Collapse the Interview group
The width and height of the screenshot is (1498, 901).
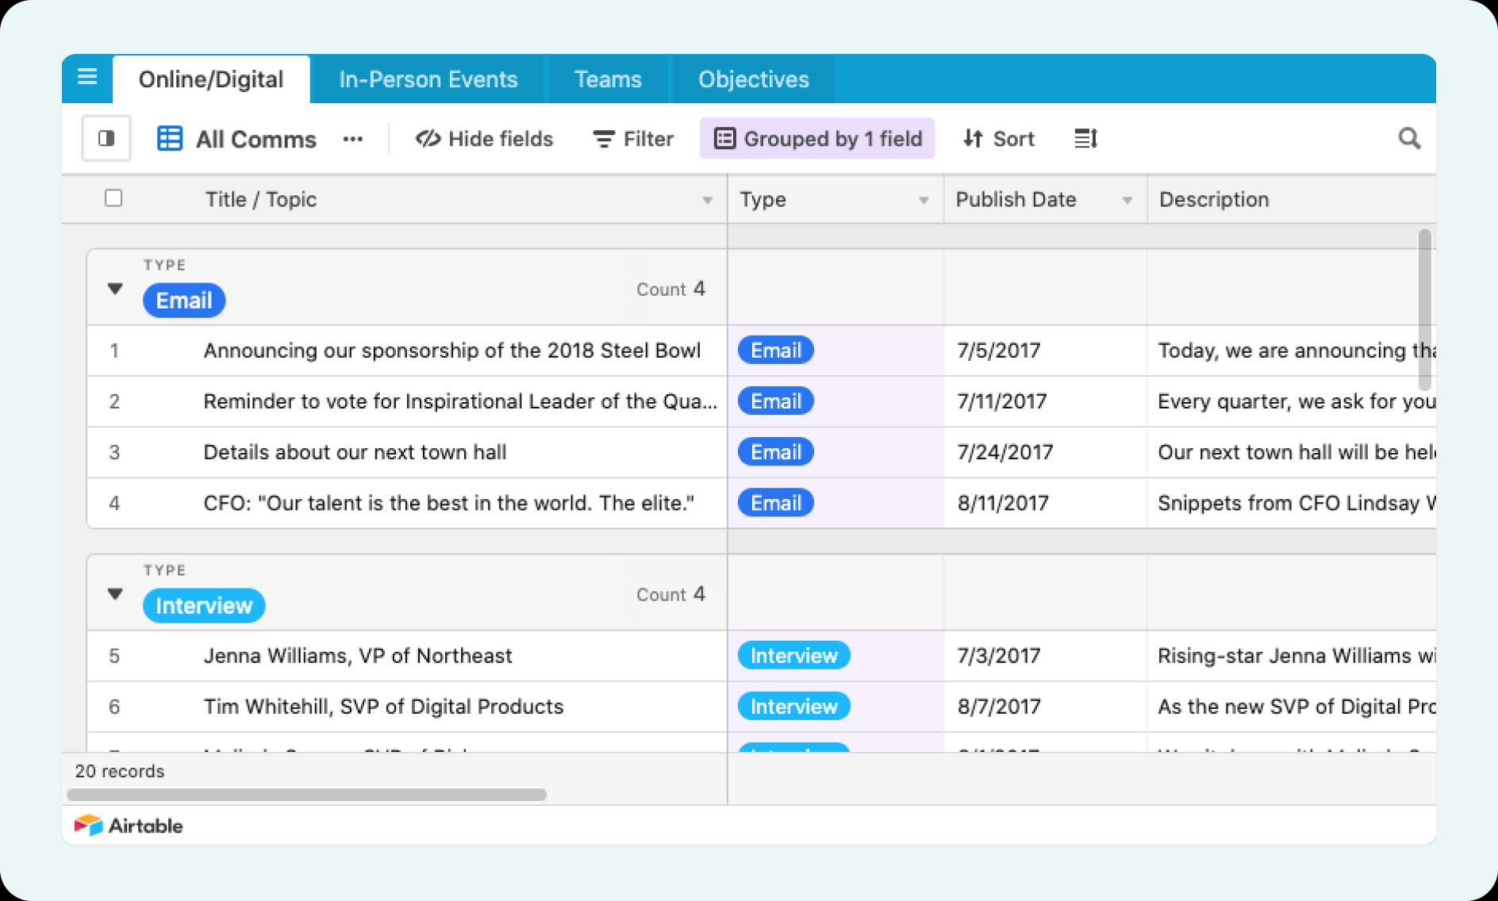[x=115, y=593]
